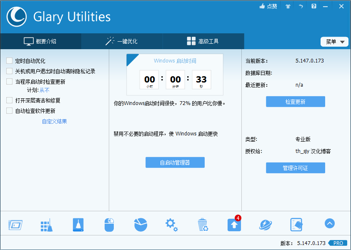Screen dimensions: 351x250
Task: Click the 从不 schedule link
Action: (x=45, y=90)
